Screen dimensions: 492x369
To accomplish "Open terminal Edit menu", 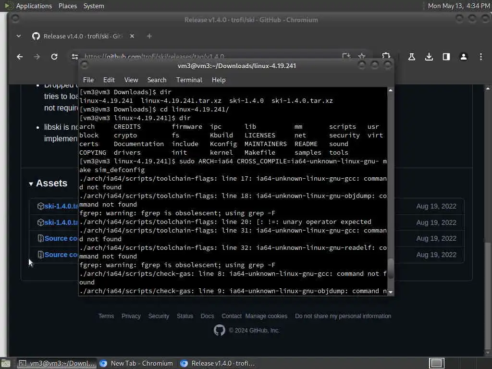I will point(109,80).
